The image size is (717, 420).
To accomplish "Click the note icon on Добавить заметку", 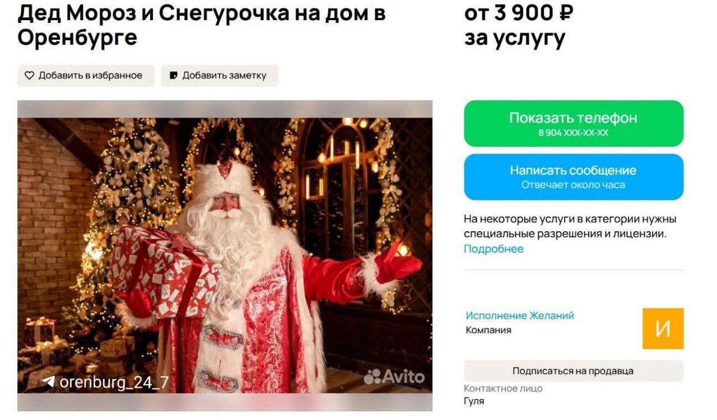I will click(x=174, y=76).
